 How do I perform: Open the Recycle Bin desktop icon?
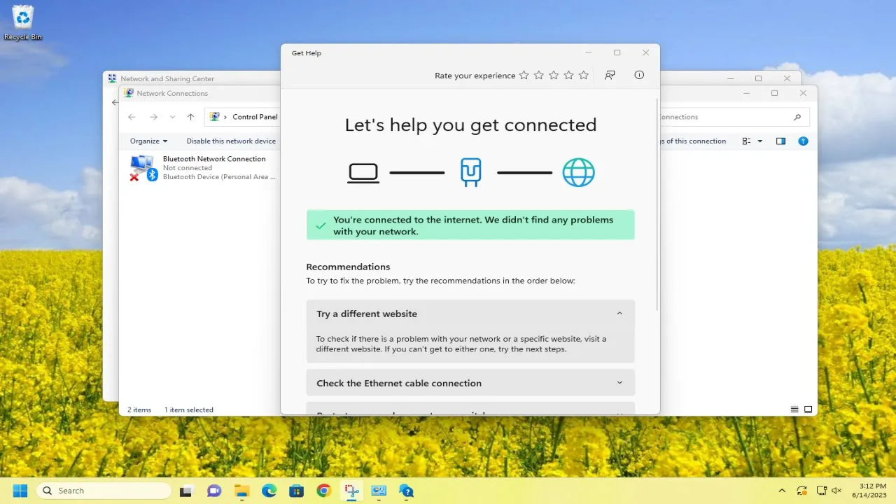pyautogui.click(x=23, y=22)
